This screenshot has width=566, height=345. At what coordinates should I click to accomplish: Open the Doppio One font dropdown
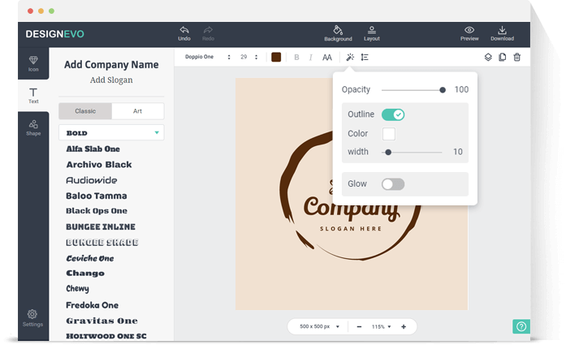207,57
